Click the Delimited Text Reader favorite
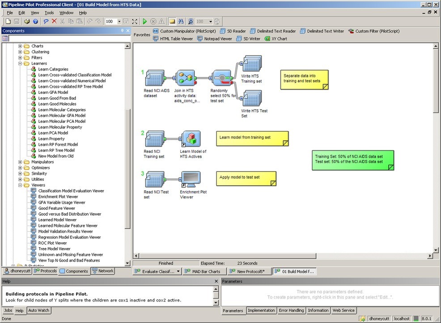This screenshot has width=441, height=323. (273, 31)
